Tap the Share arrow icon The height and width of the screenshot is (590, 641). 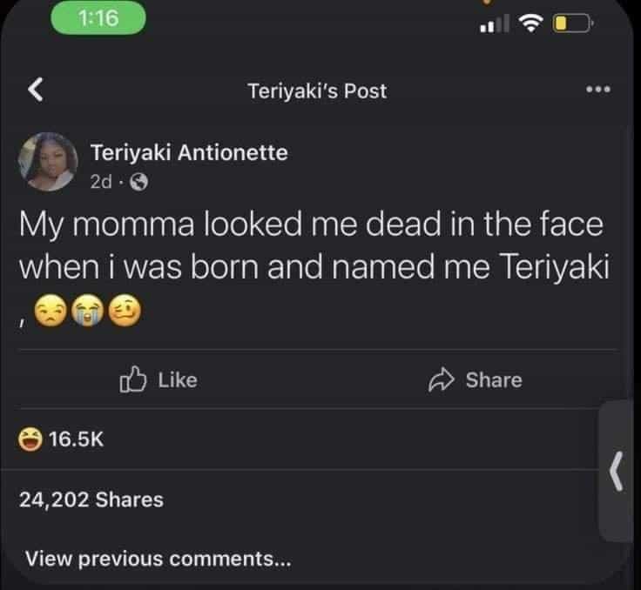[441, 379]
